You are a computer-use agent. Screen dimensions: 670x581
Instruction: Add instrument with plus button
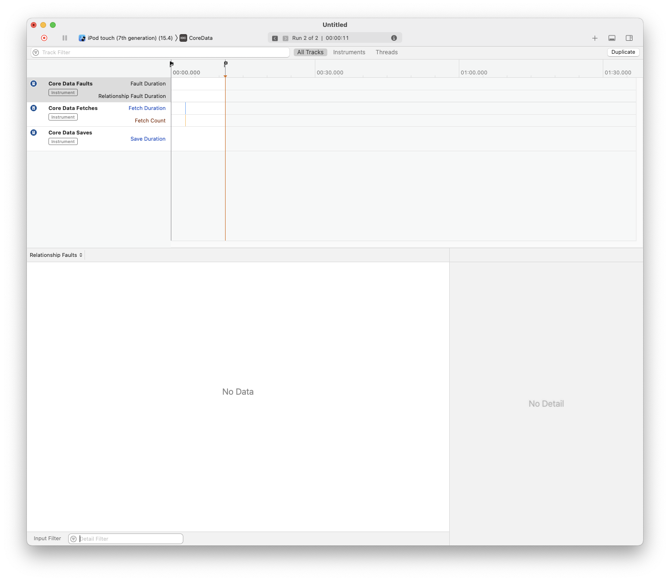(x=595, y=38)
